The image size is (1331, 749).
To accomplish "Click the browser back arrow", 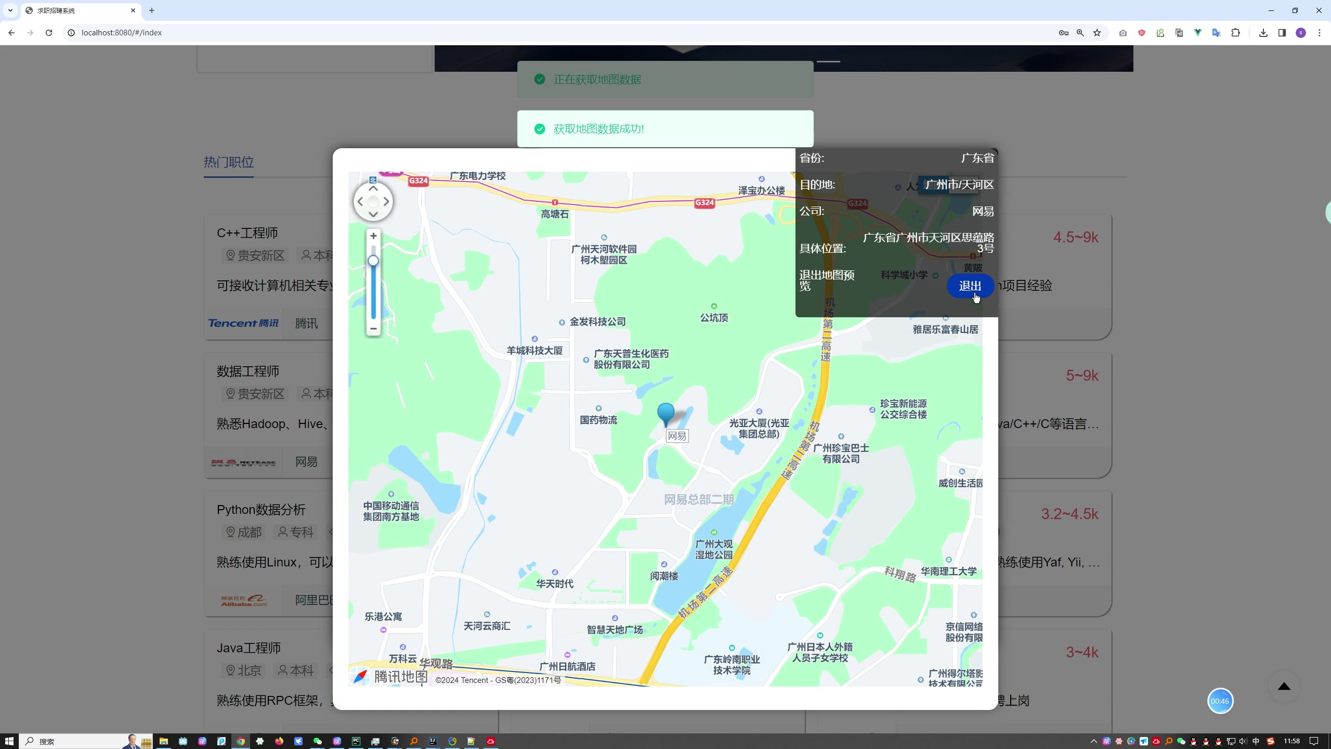I will click(11, 32).
